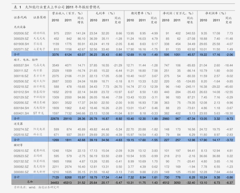The width and height of the screenshot is (240, 193).
Task: Select code 300082.SZ
Action: pos(21,167)
